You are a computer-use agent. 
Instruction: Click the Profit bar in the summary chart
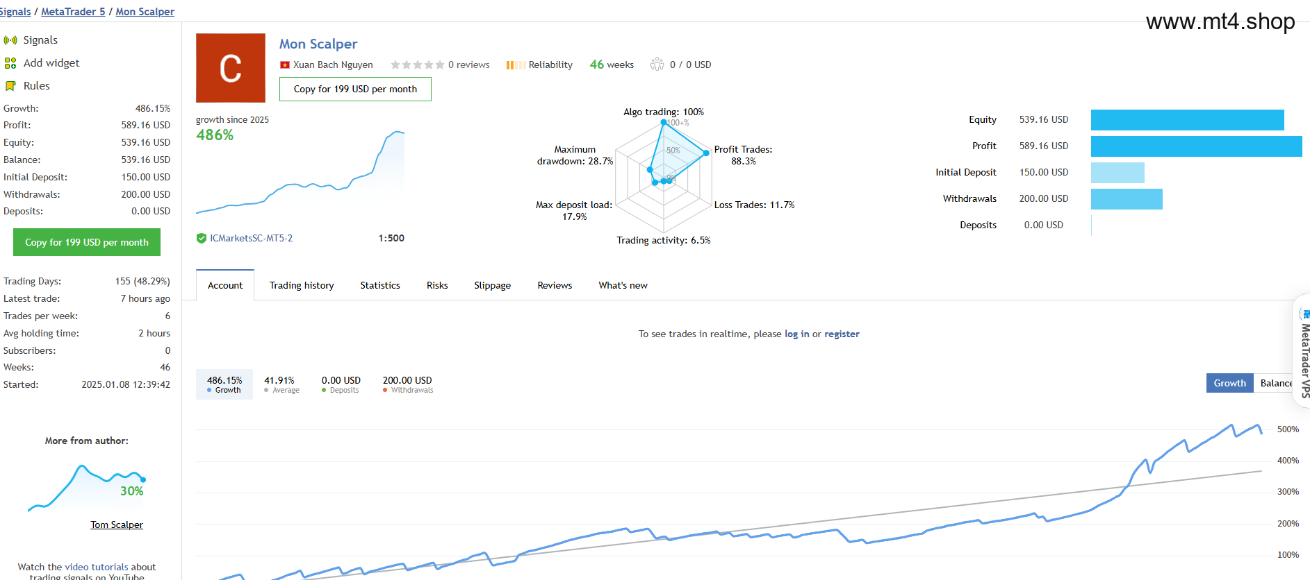[1197, 146]
